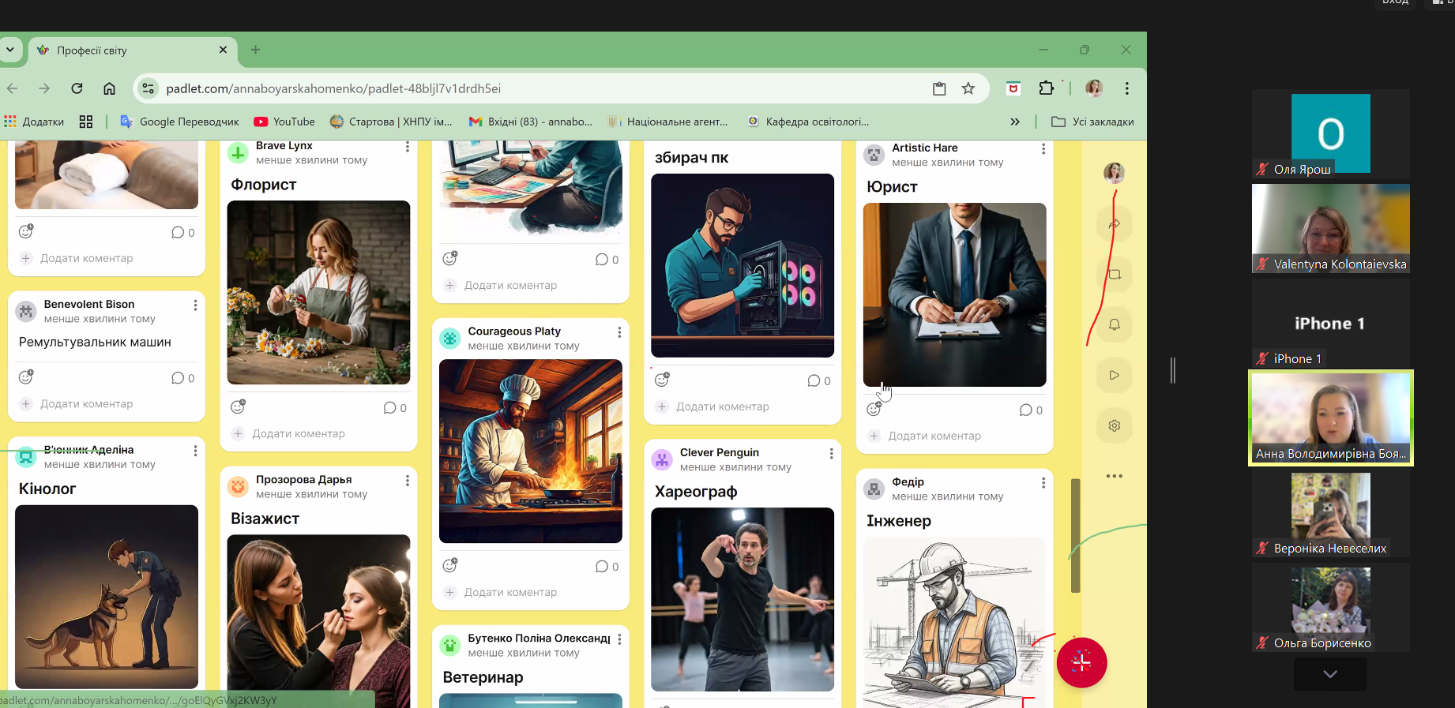Image resolution: width=1455 pixels, height=708 pixels.
Task: Open Padlet settings gear in sidebar
Action: 1114,425
